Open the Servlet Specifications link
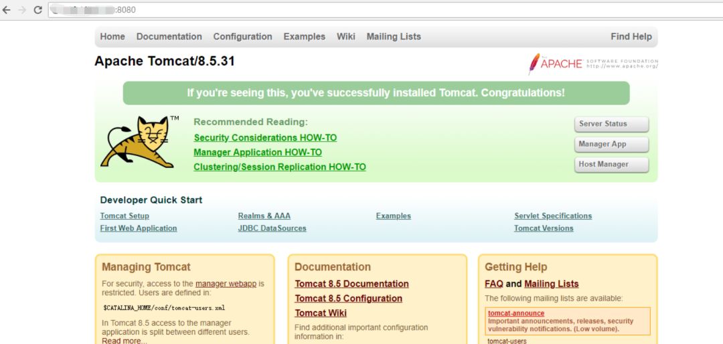 [x=553, y=216]
